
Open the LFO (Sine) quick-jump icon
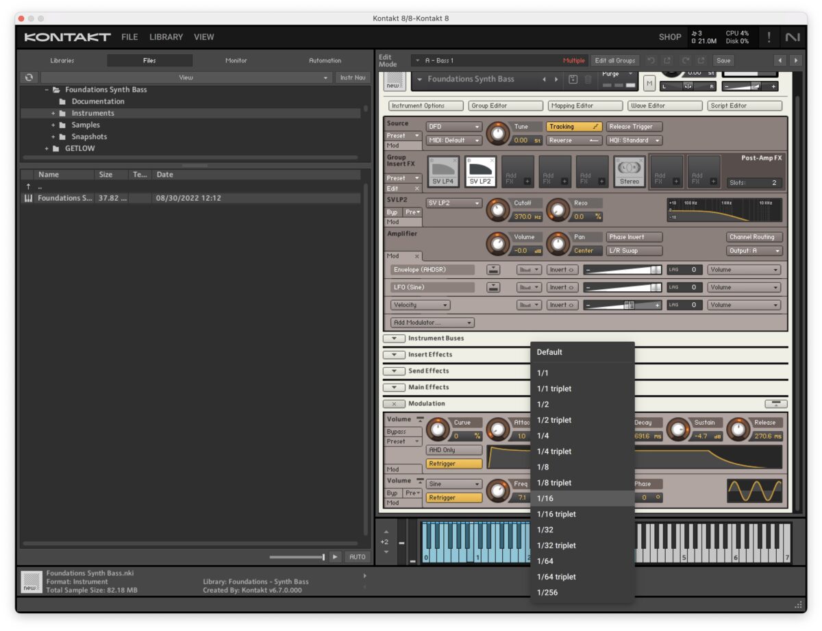[493, 288]
